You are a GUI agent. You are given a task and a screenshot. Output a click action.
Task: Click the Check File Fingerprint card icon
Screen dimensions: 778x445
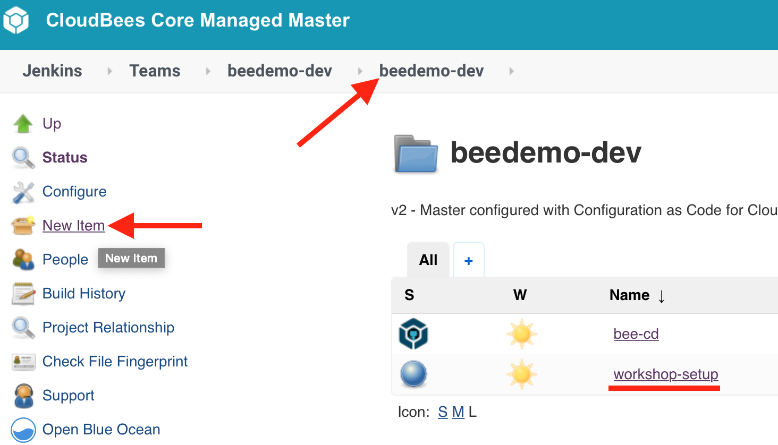click(23, 362)
